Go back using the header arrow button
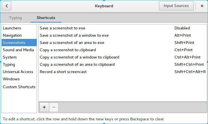Image resolution: width=208 pixels, height=124 pixels. (6, 6)
